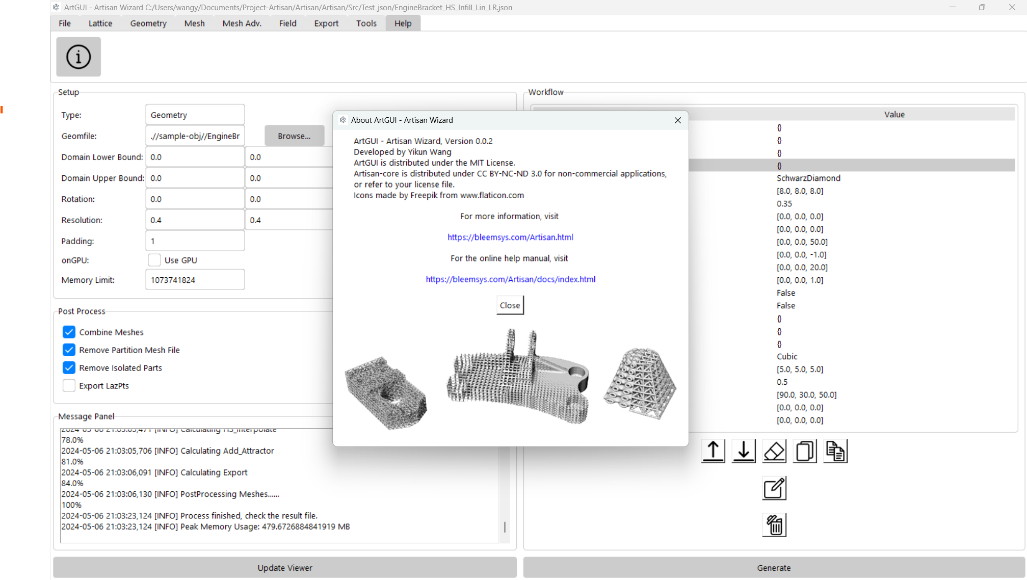
Task: Open the Field menu
Action: point(287,23)
